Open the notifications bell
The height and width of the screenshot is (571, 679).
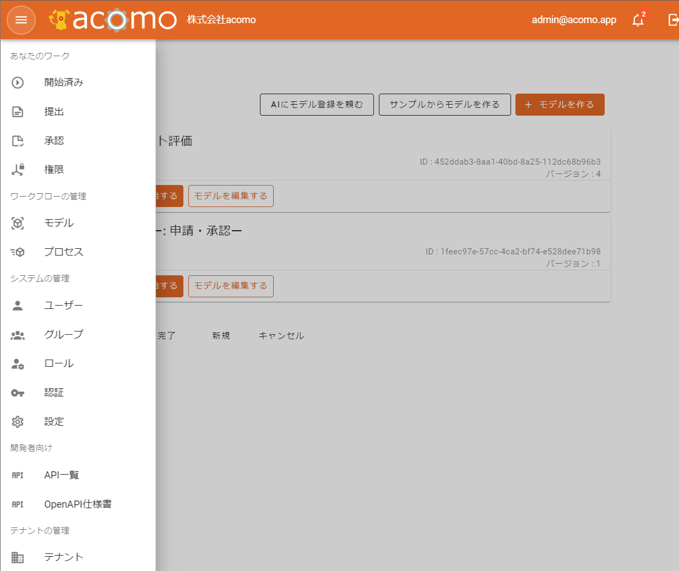coord(638,20)
